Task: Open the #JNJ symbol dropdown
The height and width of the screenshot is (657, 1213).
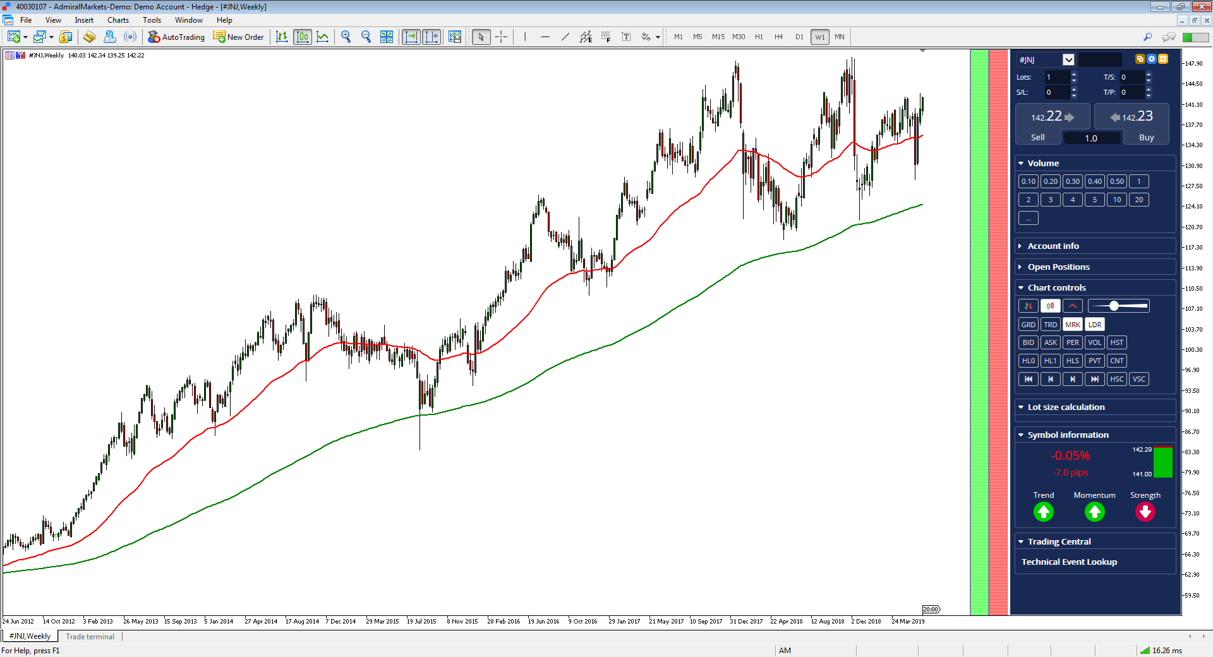Action: coord(1068,59)
